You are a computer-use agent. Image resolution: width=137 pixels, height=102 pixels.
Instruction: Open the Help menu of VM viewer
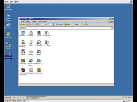pos(17,2)
